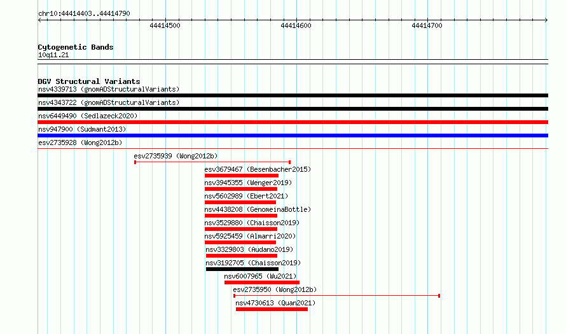Click the red bar for esv3679467
The height and width of the screenshot is (334, 566).
tap(242, 176)
